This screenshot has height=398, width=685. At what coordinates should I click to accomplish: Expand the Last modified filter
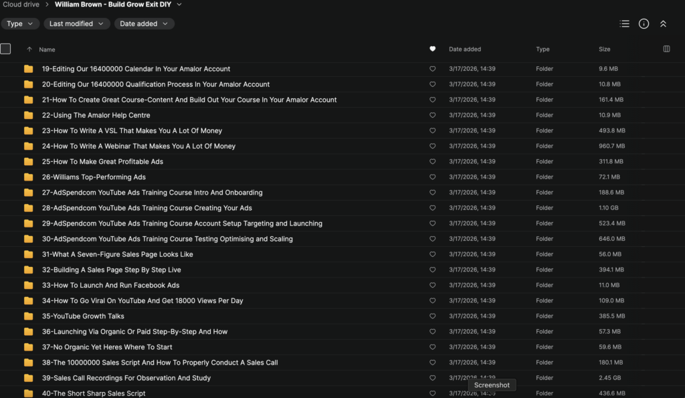pos(77,23)
